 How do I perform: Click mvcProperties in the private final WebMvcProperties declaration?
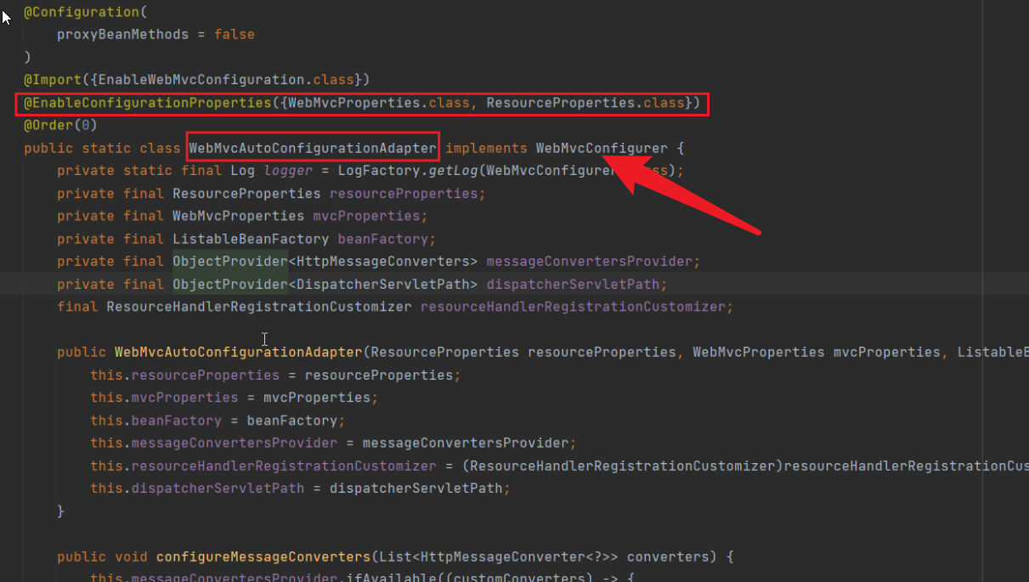click(x=366, y=216)
